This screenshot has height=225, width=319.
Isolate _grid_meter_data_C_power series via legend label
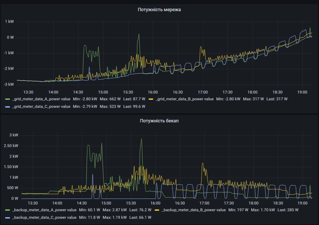coord(41,106)
